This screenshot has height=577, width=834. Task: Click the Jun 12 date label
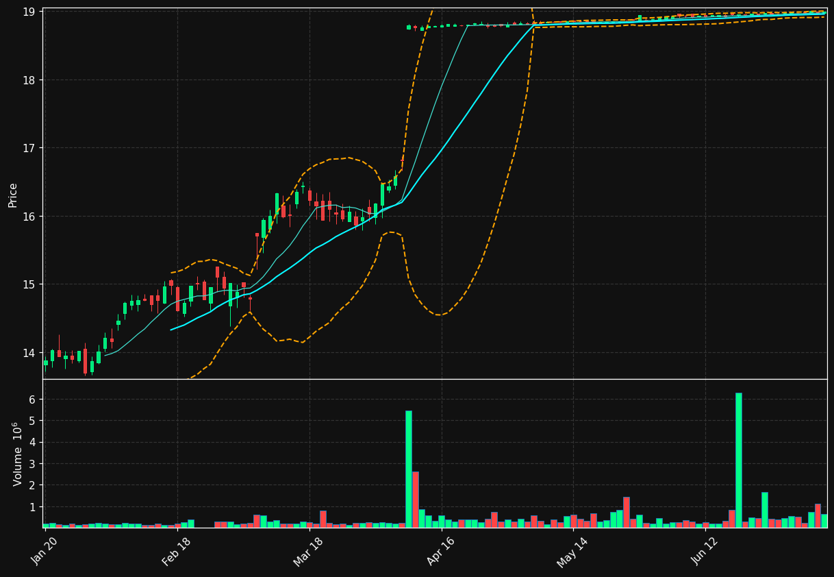click(704, 551)
